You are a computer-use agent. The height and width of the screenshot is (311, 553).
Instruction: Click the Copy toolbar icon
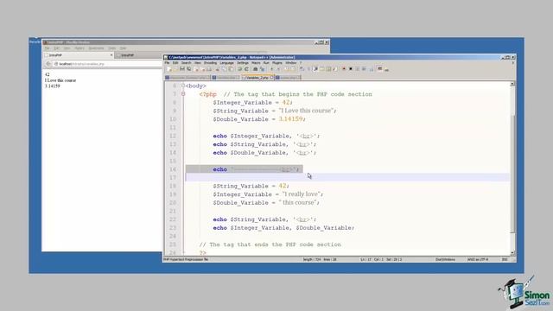[x=224, y=69]
